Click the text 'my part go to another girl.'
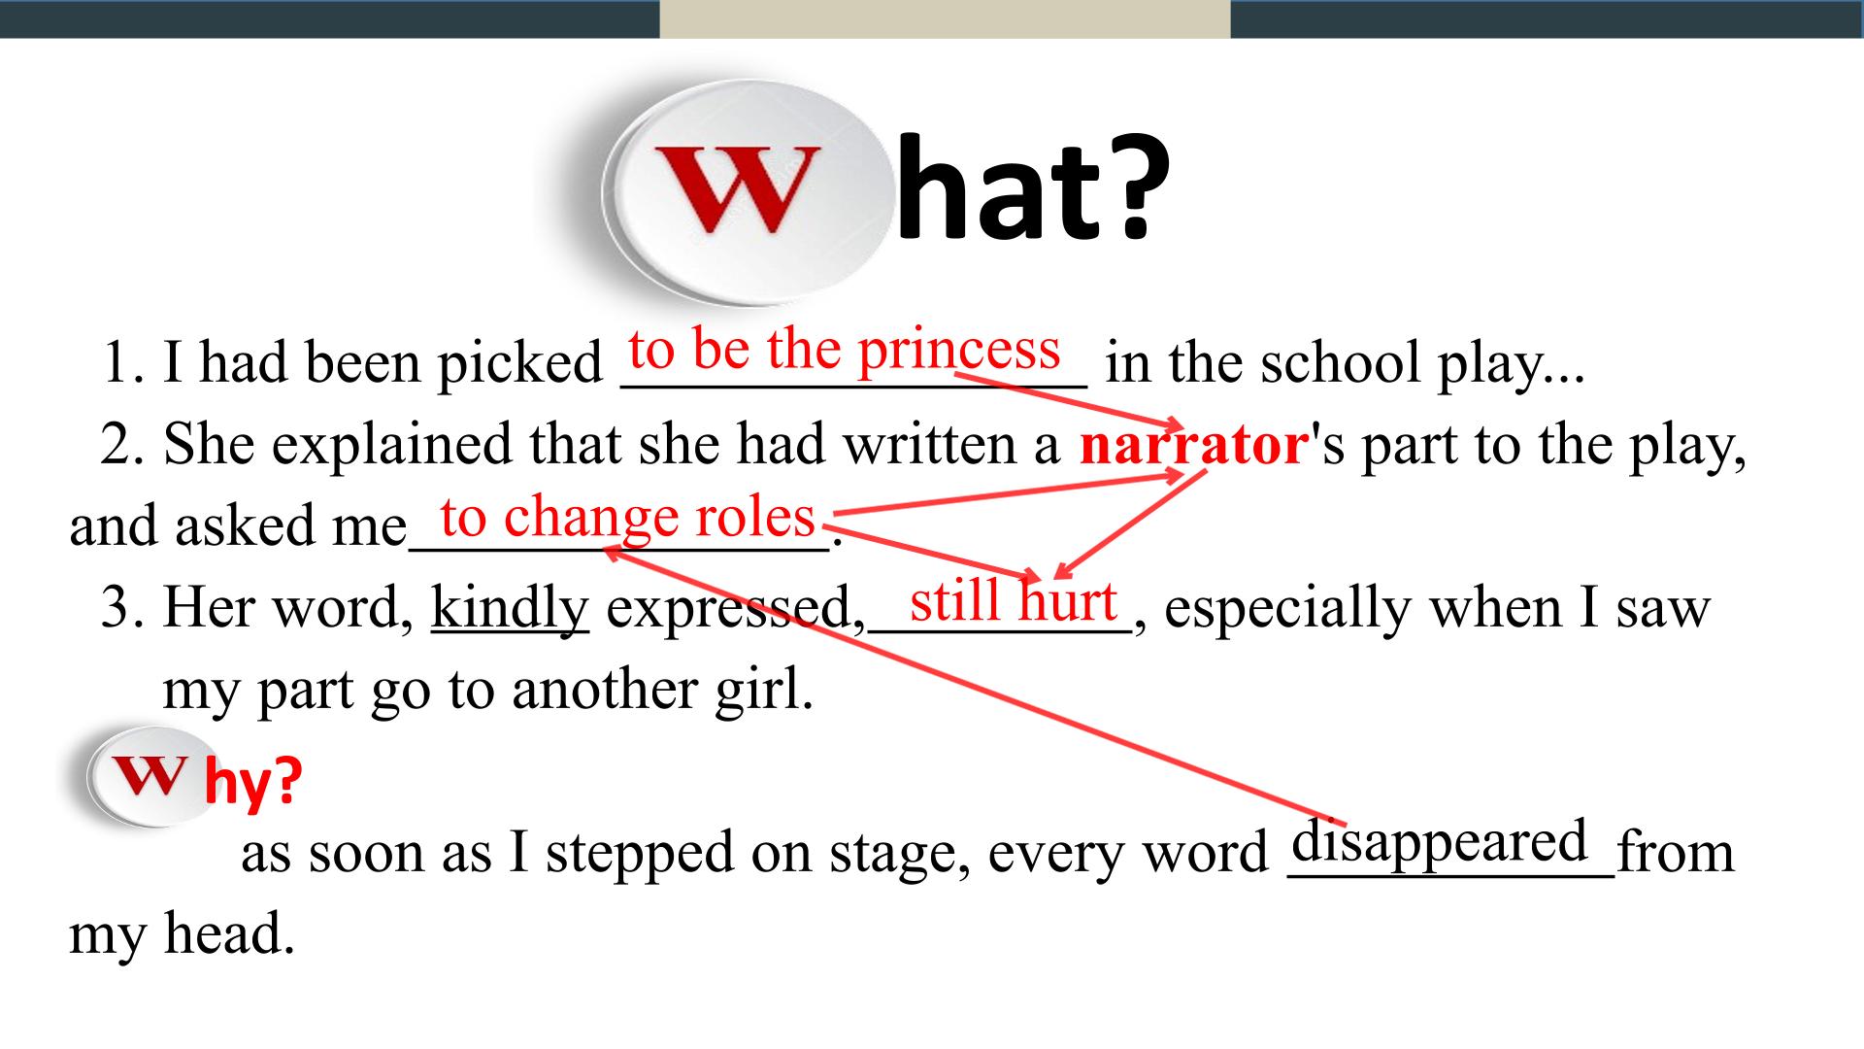This screenshot has width=1864, height=1049. coord(487,691)
